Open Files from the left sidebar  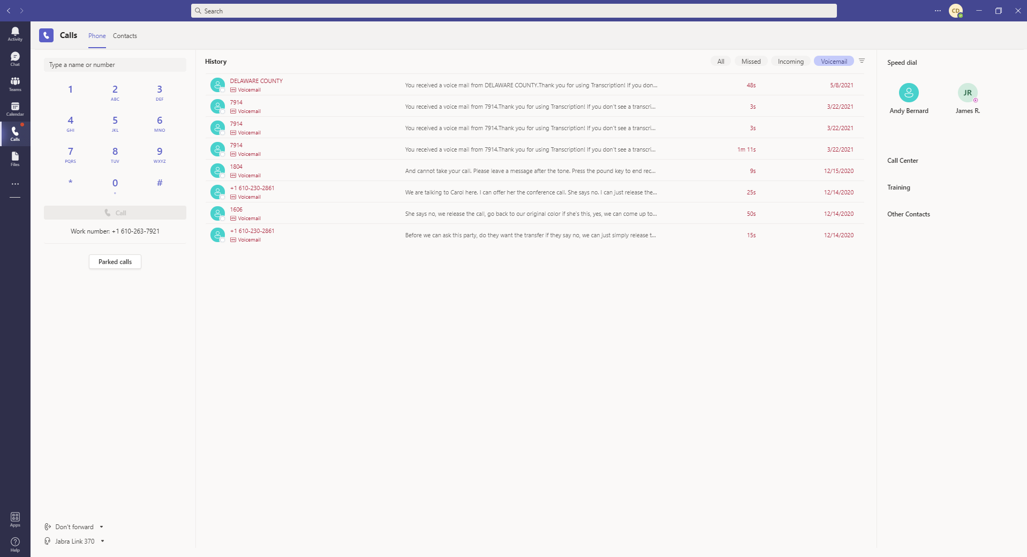(15, 159)
